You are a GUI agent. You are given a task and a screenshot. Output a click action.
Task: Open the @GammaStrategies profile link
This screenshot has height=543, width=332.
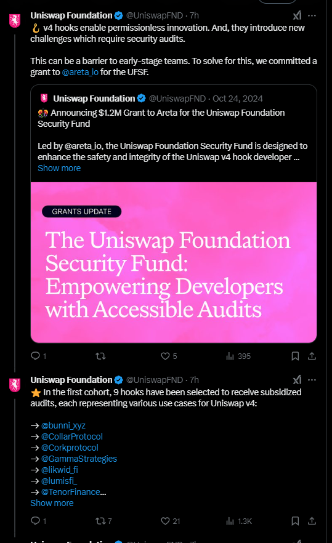(79, 459)
